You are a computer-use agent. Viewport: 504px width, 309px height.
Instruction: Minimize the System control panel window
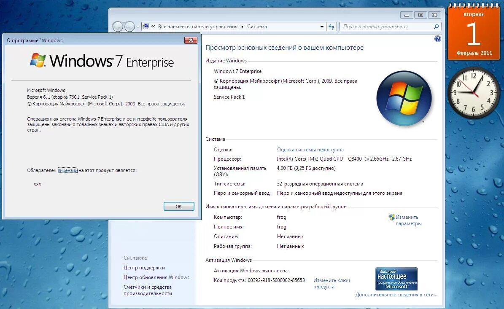(407, 15)
